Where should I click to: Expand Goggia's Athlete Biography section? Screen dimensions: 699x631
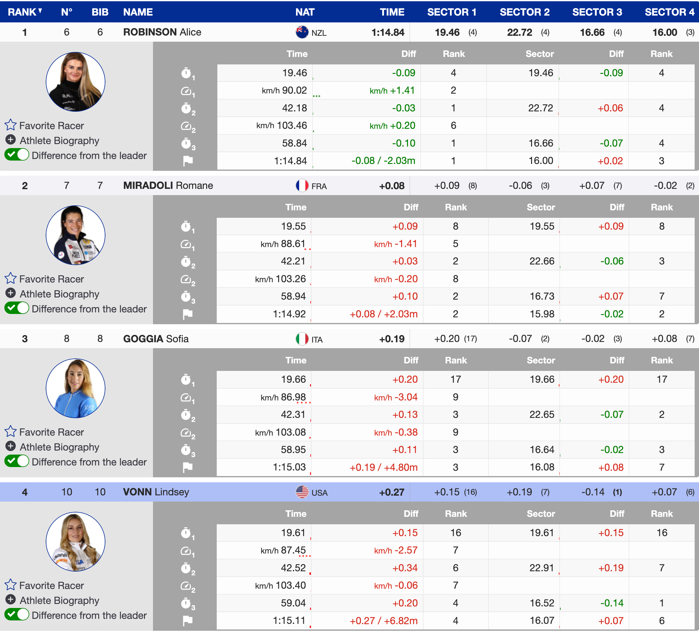pos(59,447)
